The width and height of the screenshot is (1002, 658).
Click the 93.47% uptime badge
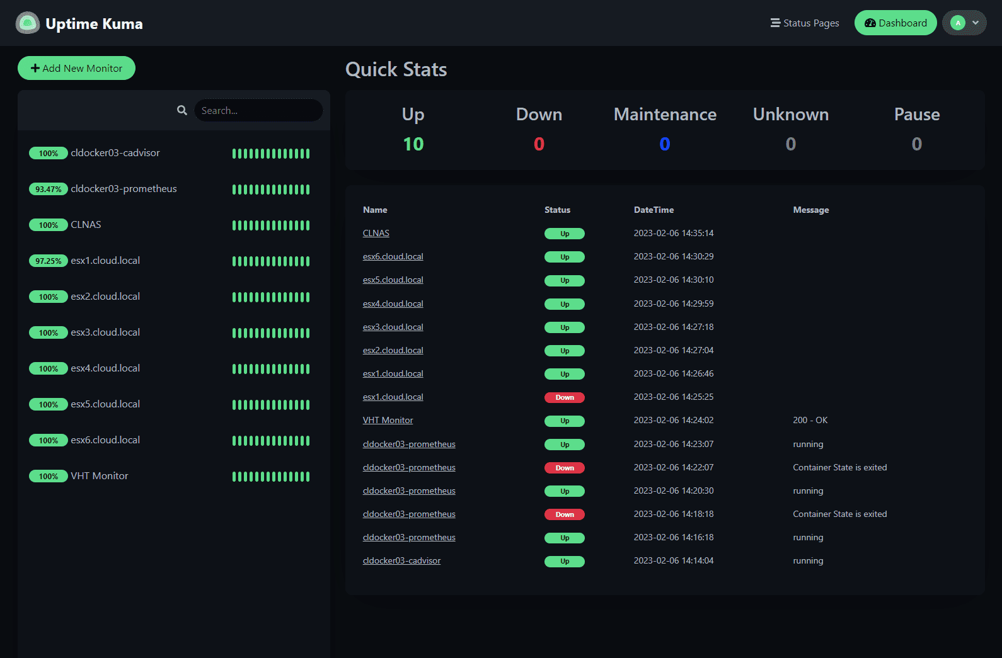pyautogui.click(x=49, y=190)
